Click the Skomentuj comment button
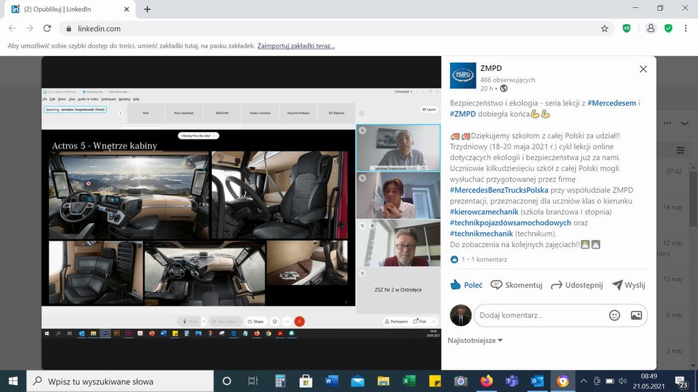The height and width of the screenshot is (392, 698). pos(517,285)
